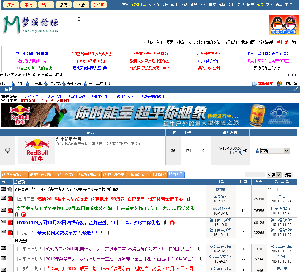Switch to the ※驴行装备※ tab
Viewport: 300px width, 272px height.
(114, 175)
